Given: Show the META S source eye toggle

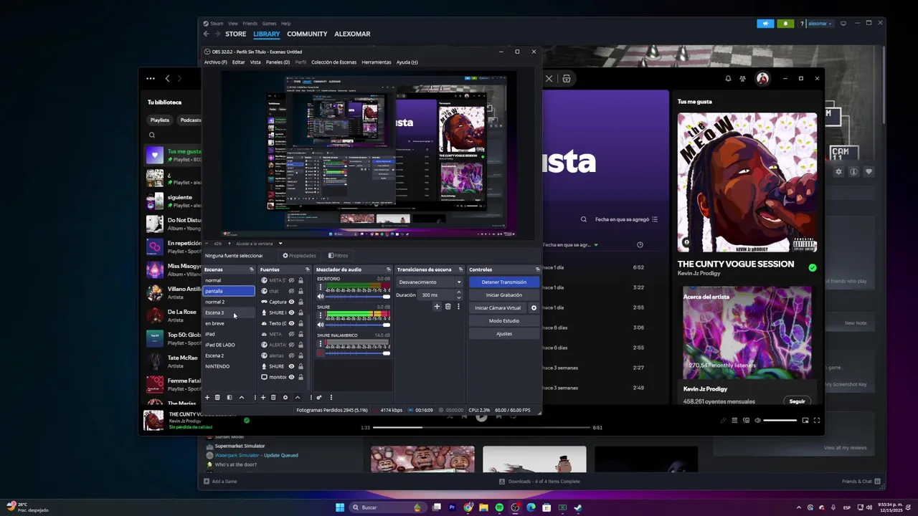Looking at the screenshot, I should 291,280.
